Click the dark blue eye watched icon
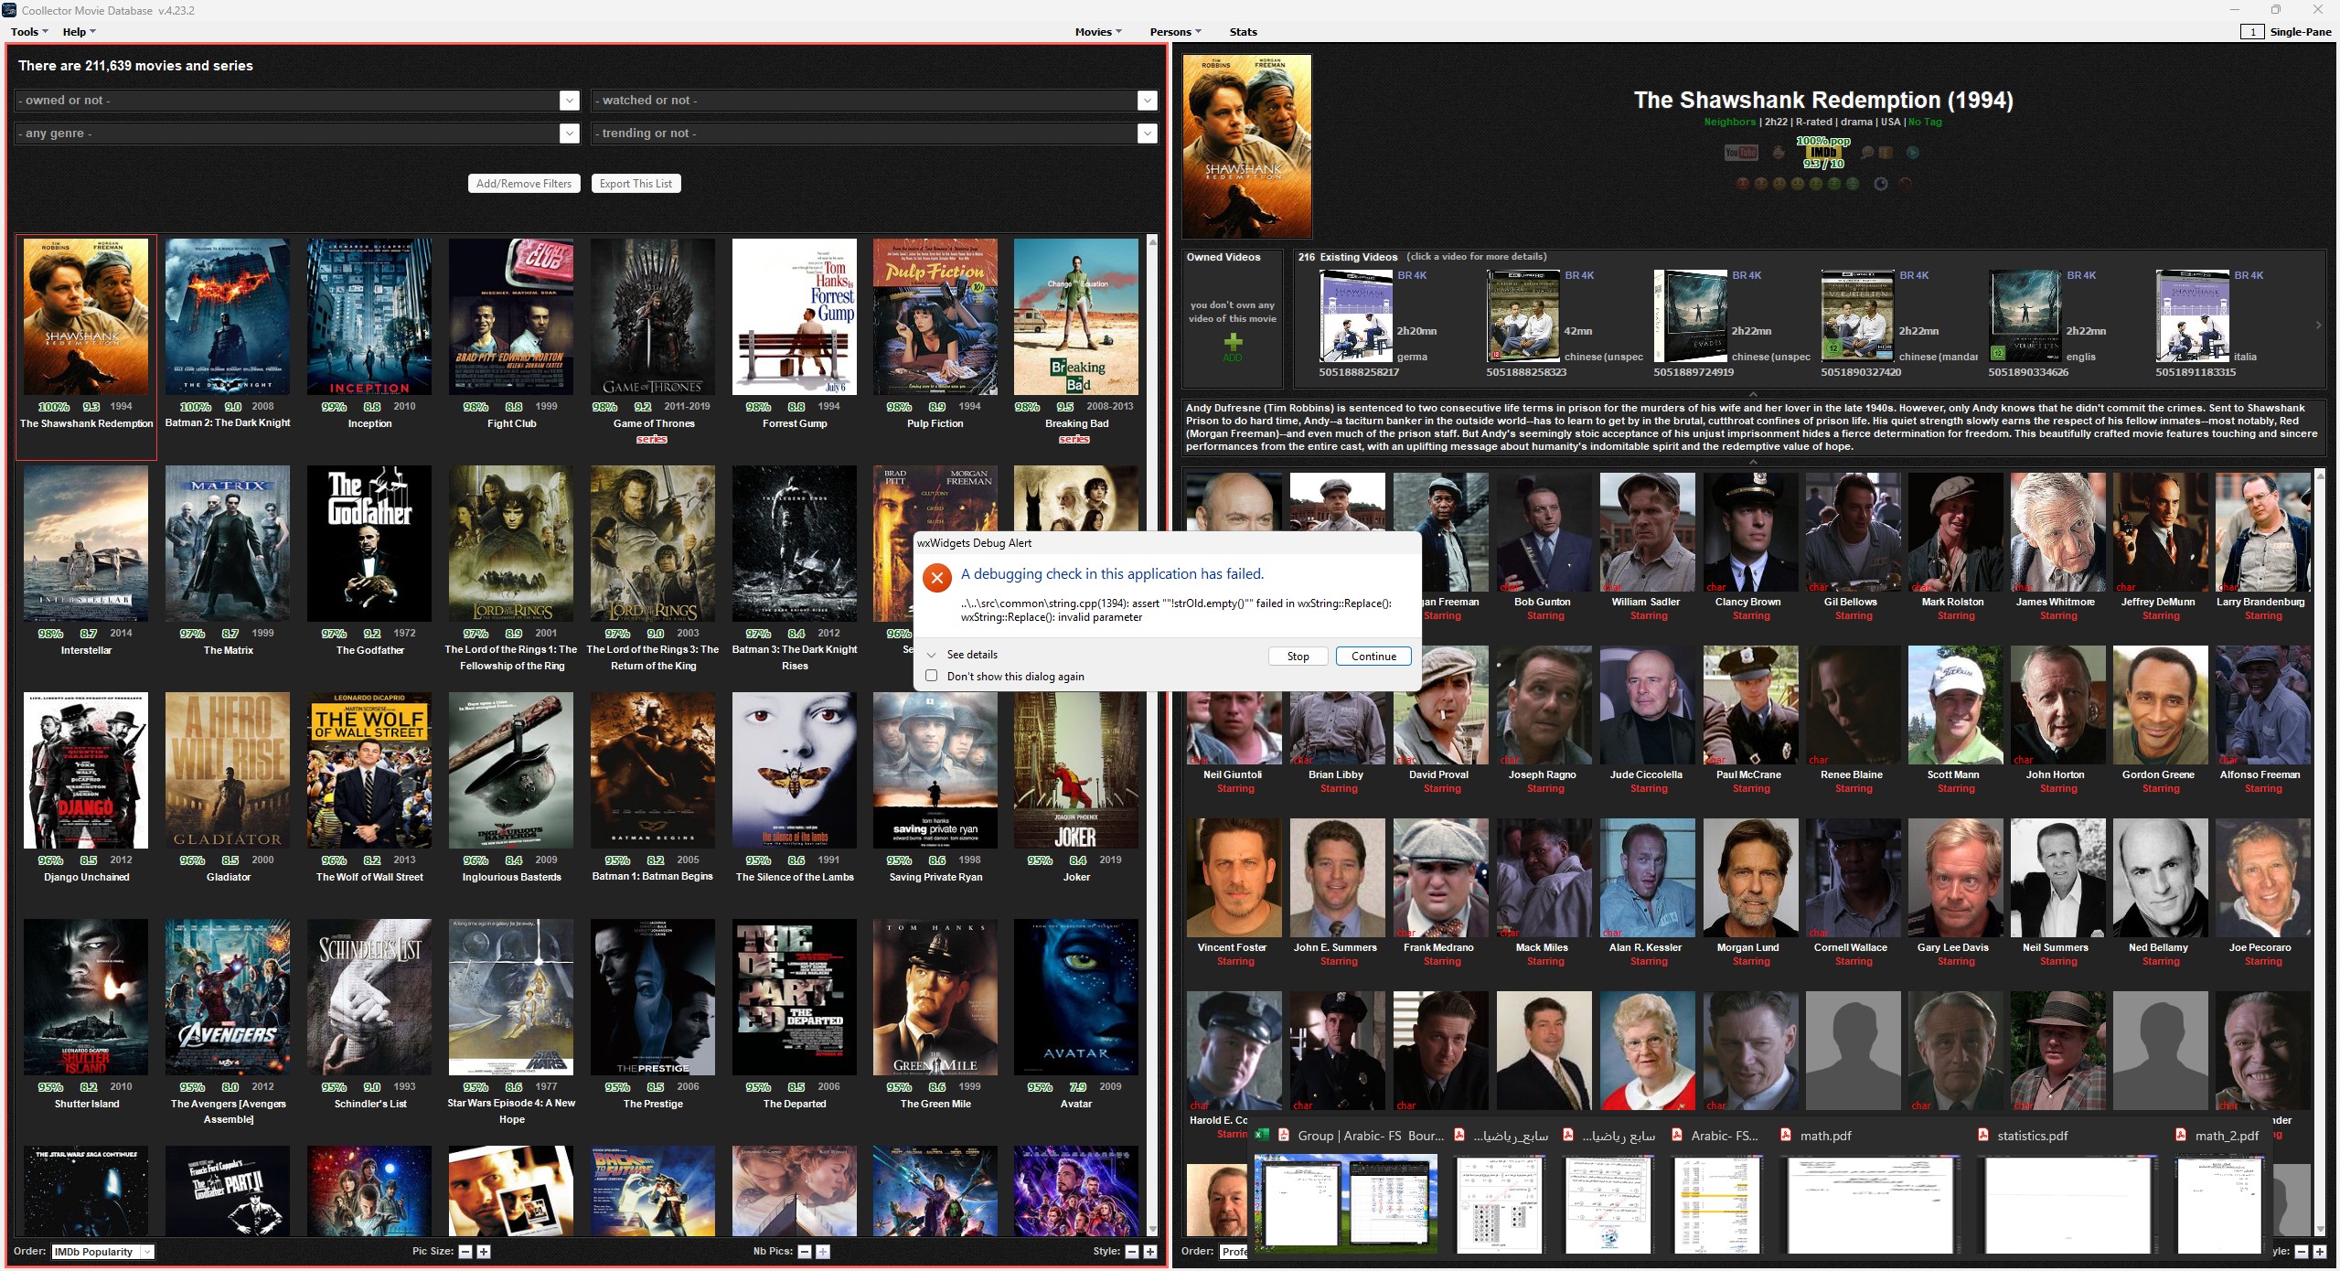This screenshot has width=2340, height=1271. (1881, 184)
